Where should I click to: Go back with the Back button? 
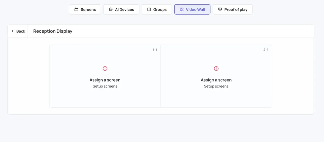point(18,31)
